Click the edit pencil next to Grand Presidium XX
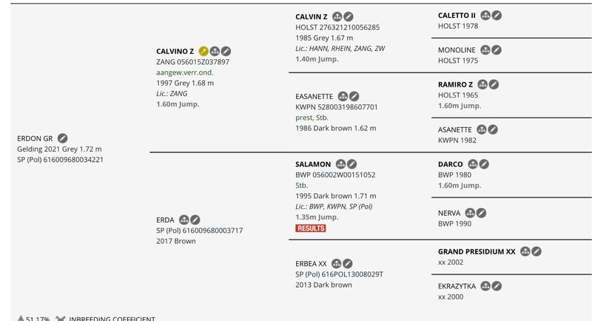 (536, 251)
